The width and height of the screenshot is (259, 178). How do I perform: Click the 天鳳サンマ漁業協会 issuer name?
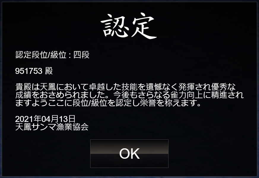52,127
